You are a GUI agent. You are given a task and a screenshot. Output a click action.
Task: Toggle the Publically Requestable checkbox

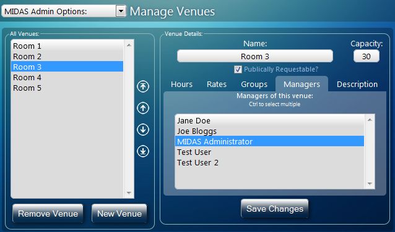238,69
